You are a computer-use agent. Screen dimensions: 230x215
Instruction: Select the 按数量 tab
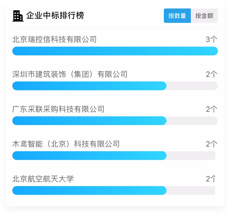pos(177,16)
